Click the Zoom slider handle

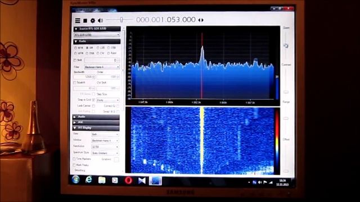click(286, 46)
